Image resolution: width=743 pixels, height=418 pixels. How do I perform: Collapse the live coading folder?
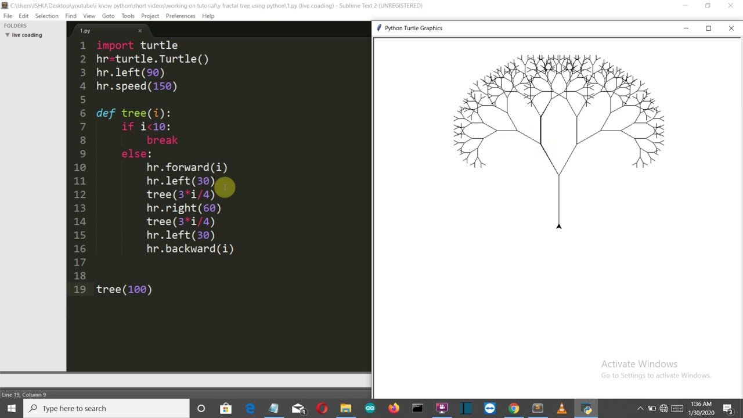click(8, 35)
